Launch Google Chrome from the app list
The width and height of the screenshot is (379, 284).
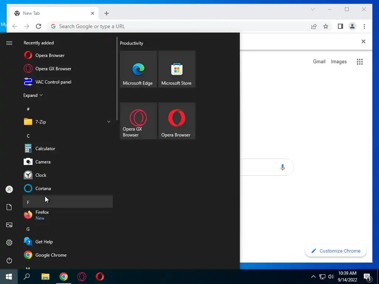(68, 255)
